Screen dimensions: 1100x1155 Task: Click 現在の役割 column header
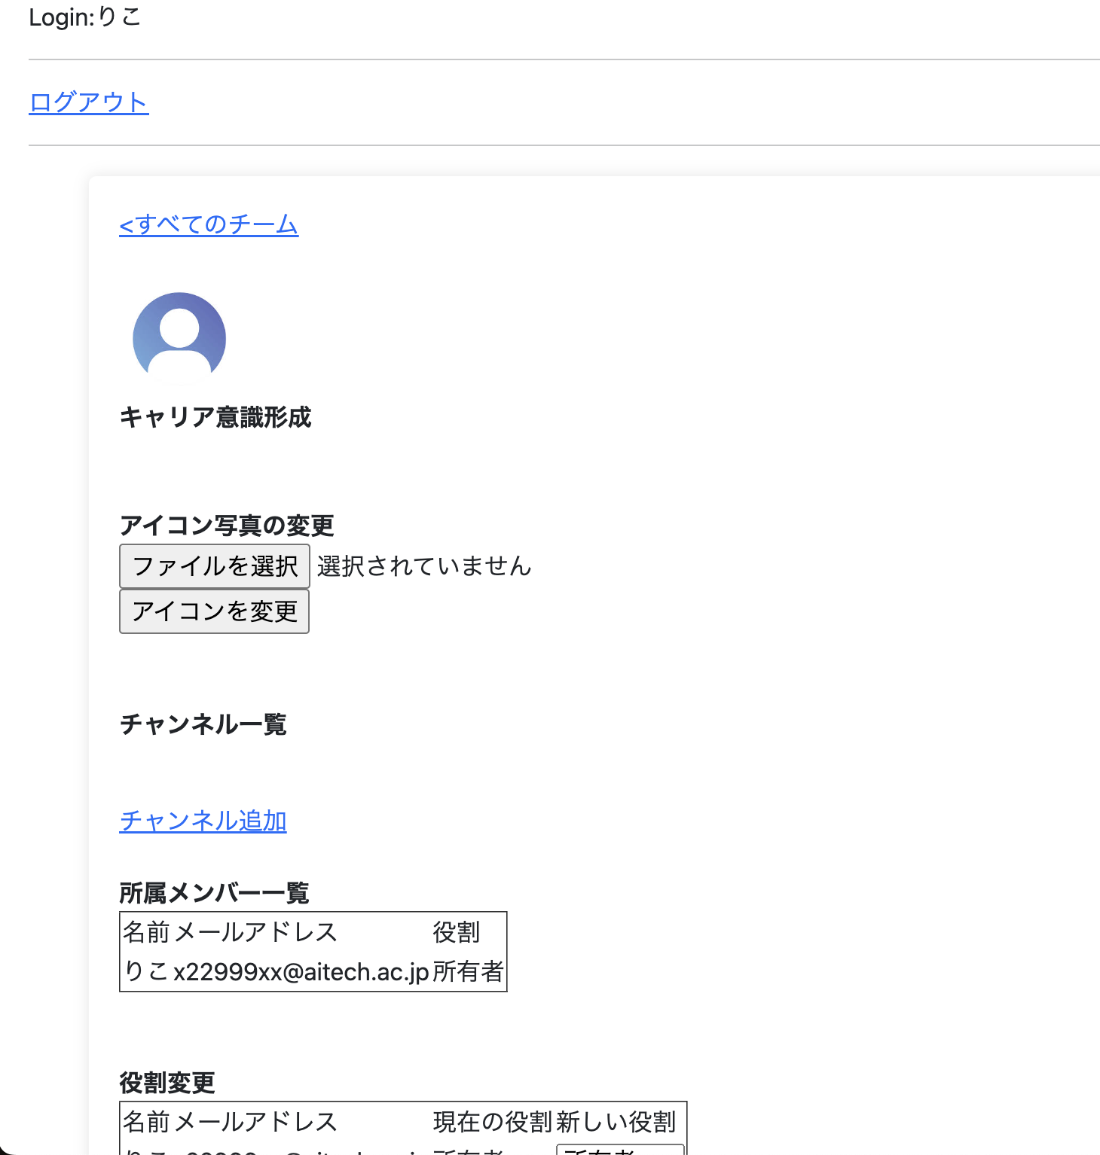pyautogui.click(x=493, y=1122)
